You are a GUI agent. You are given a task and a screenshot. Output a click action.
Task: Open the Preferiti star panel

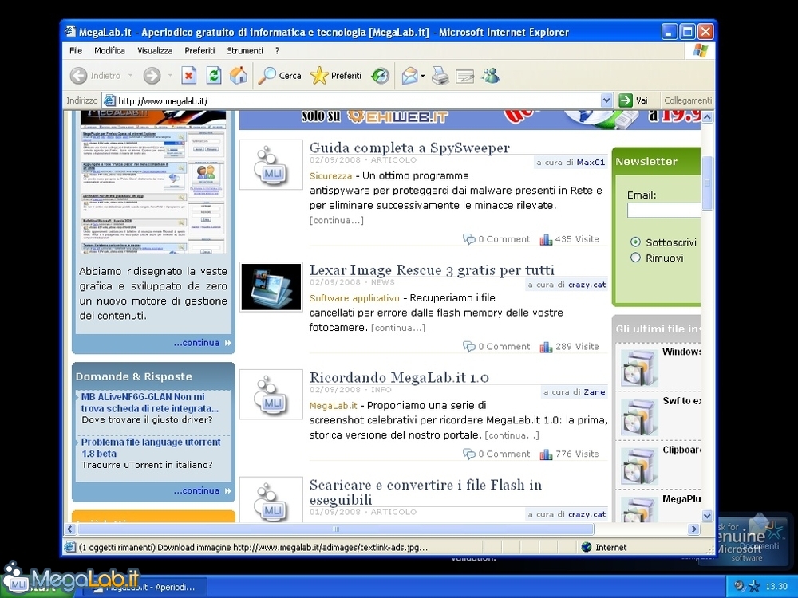(x=336, y=76)
